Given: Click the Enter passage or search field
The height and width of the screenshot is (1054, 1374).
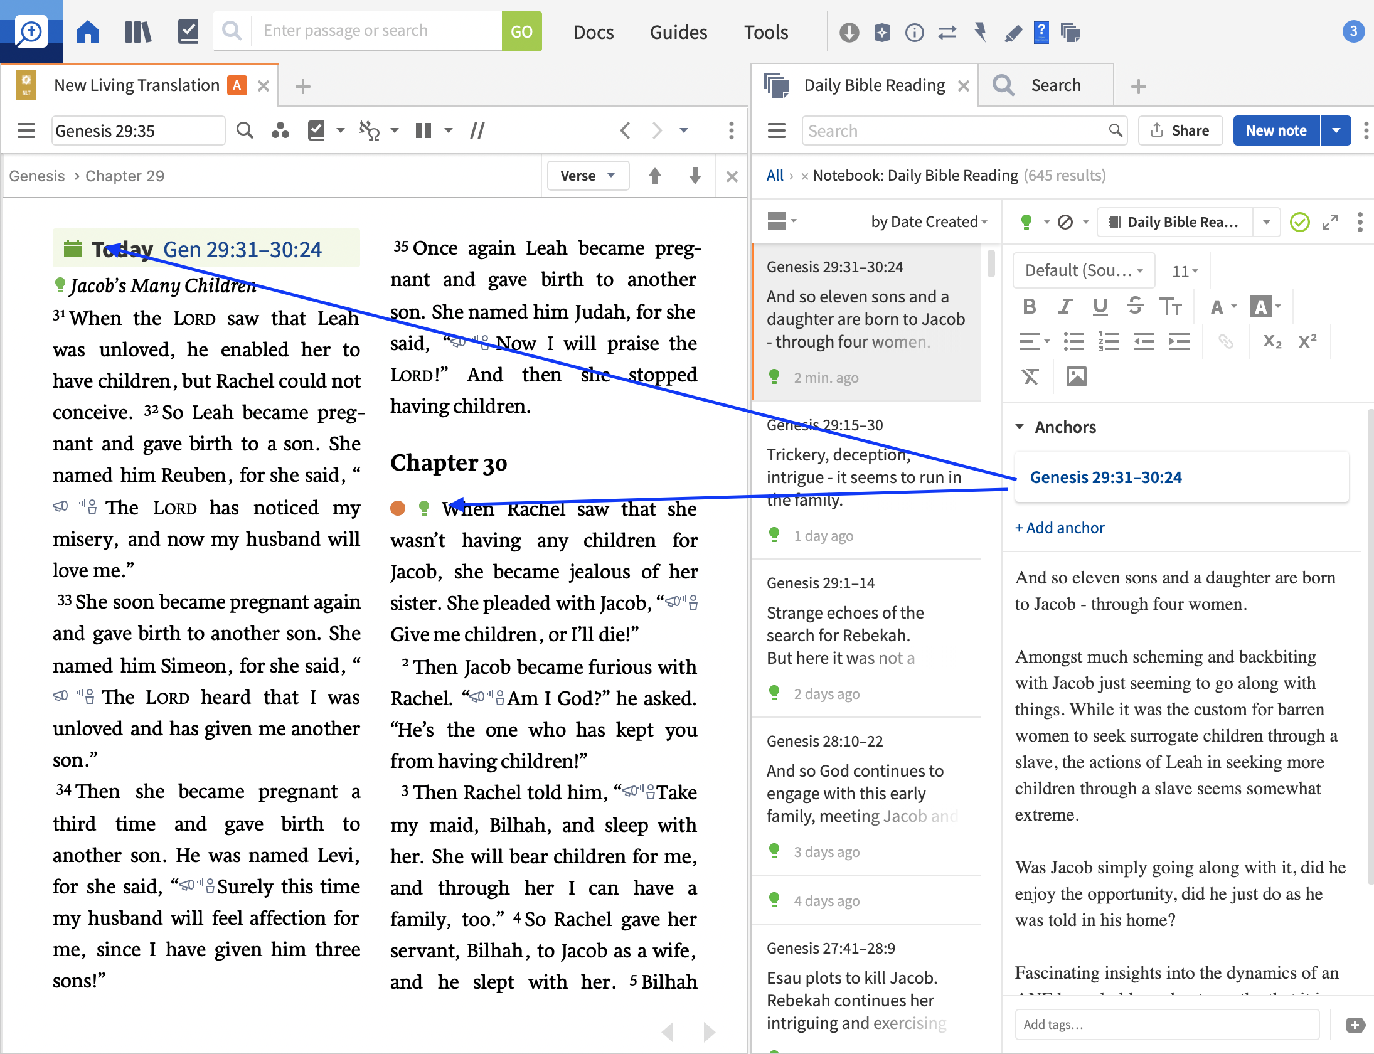Looking at the screenshot, I should (x=376, y=31).
